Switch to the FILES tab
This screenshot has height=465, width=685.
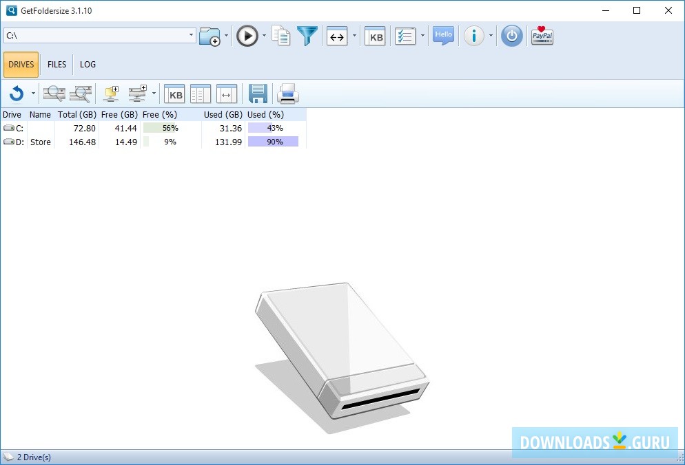click(x=57, y=65)
